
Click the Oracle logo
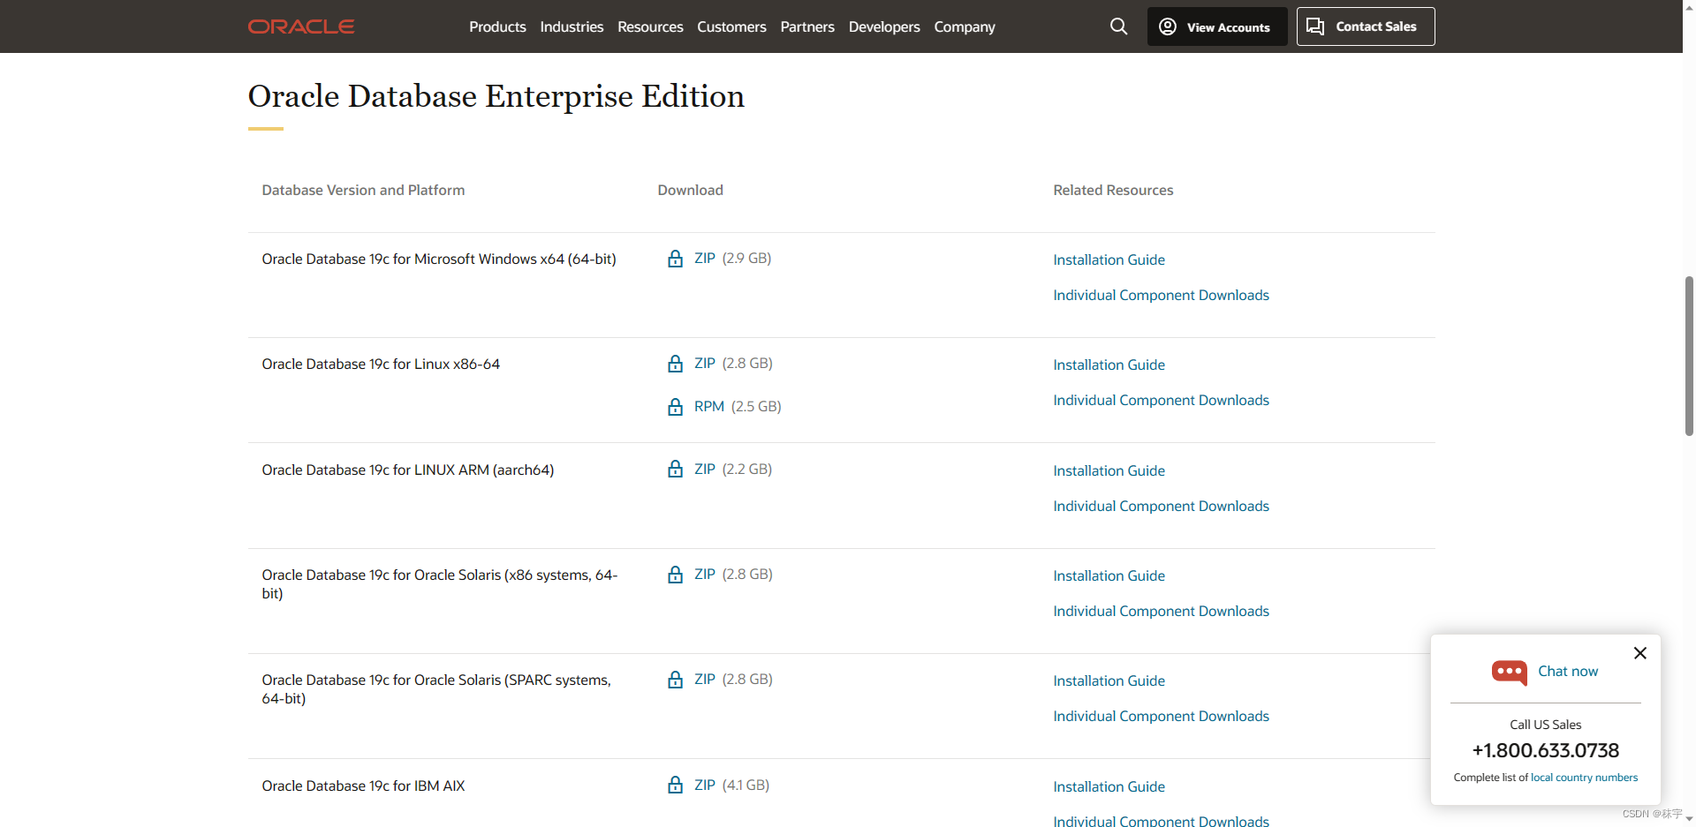301,26
